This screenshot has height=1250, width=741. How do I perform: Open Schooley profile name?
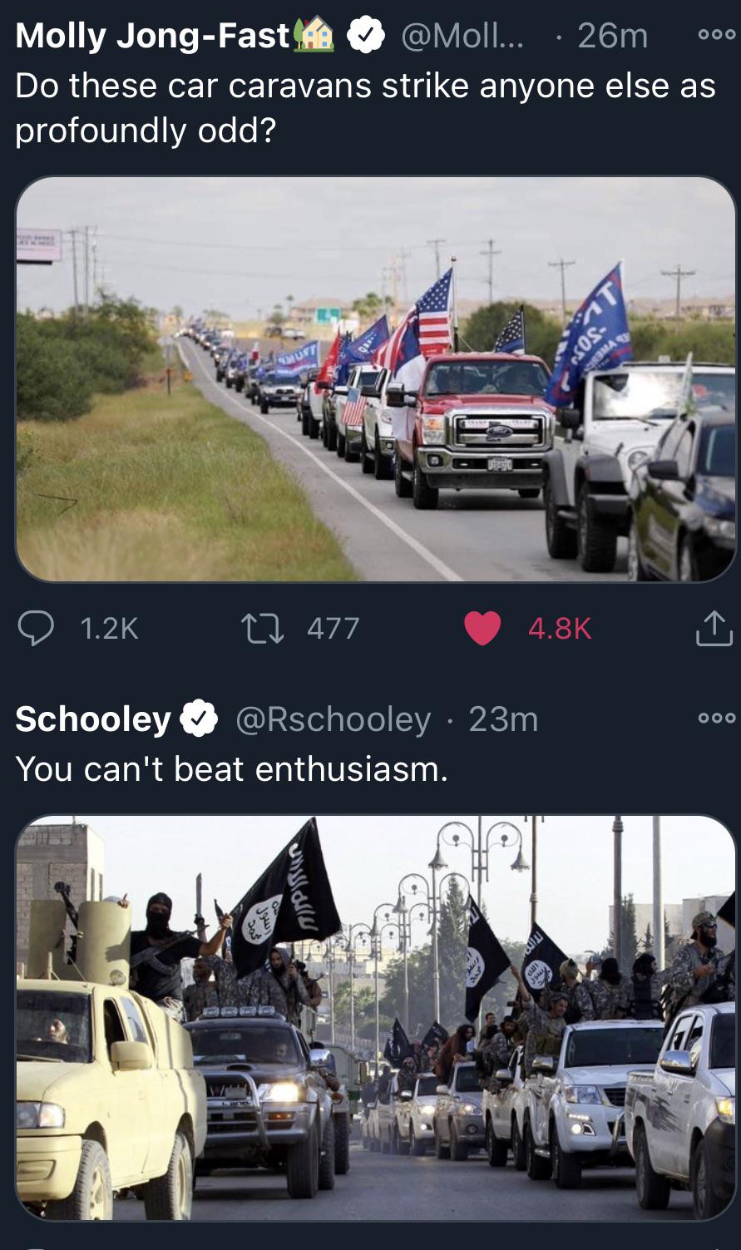[93, 719]
